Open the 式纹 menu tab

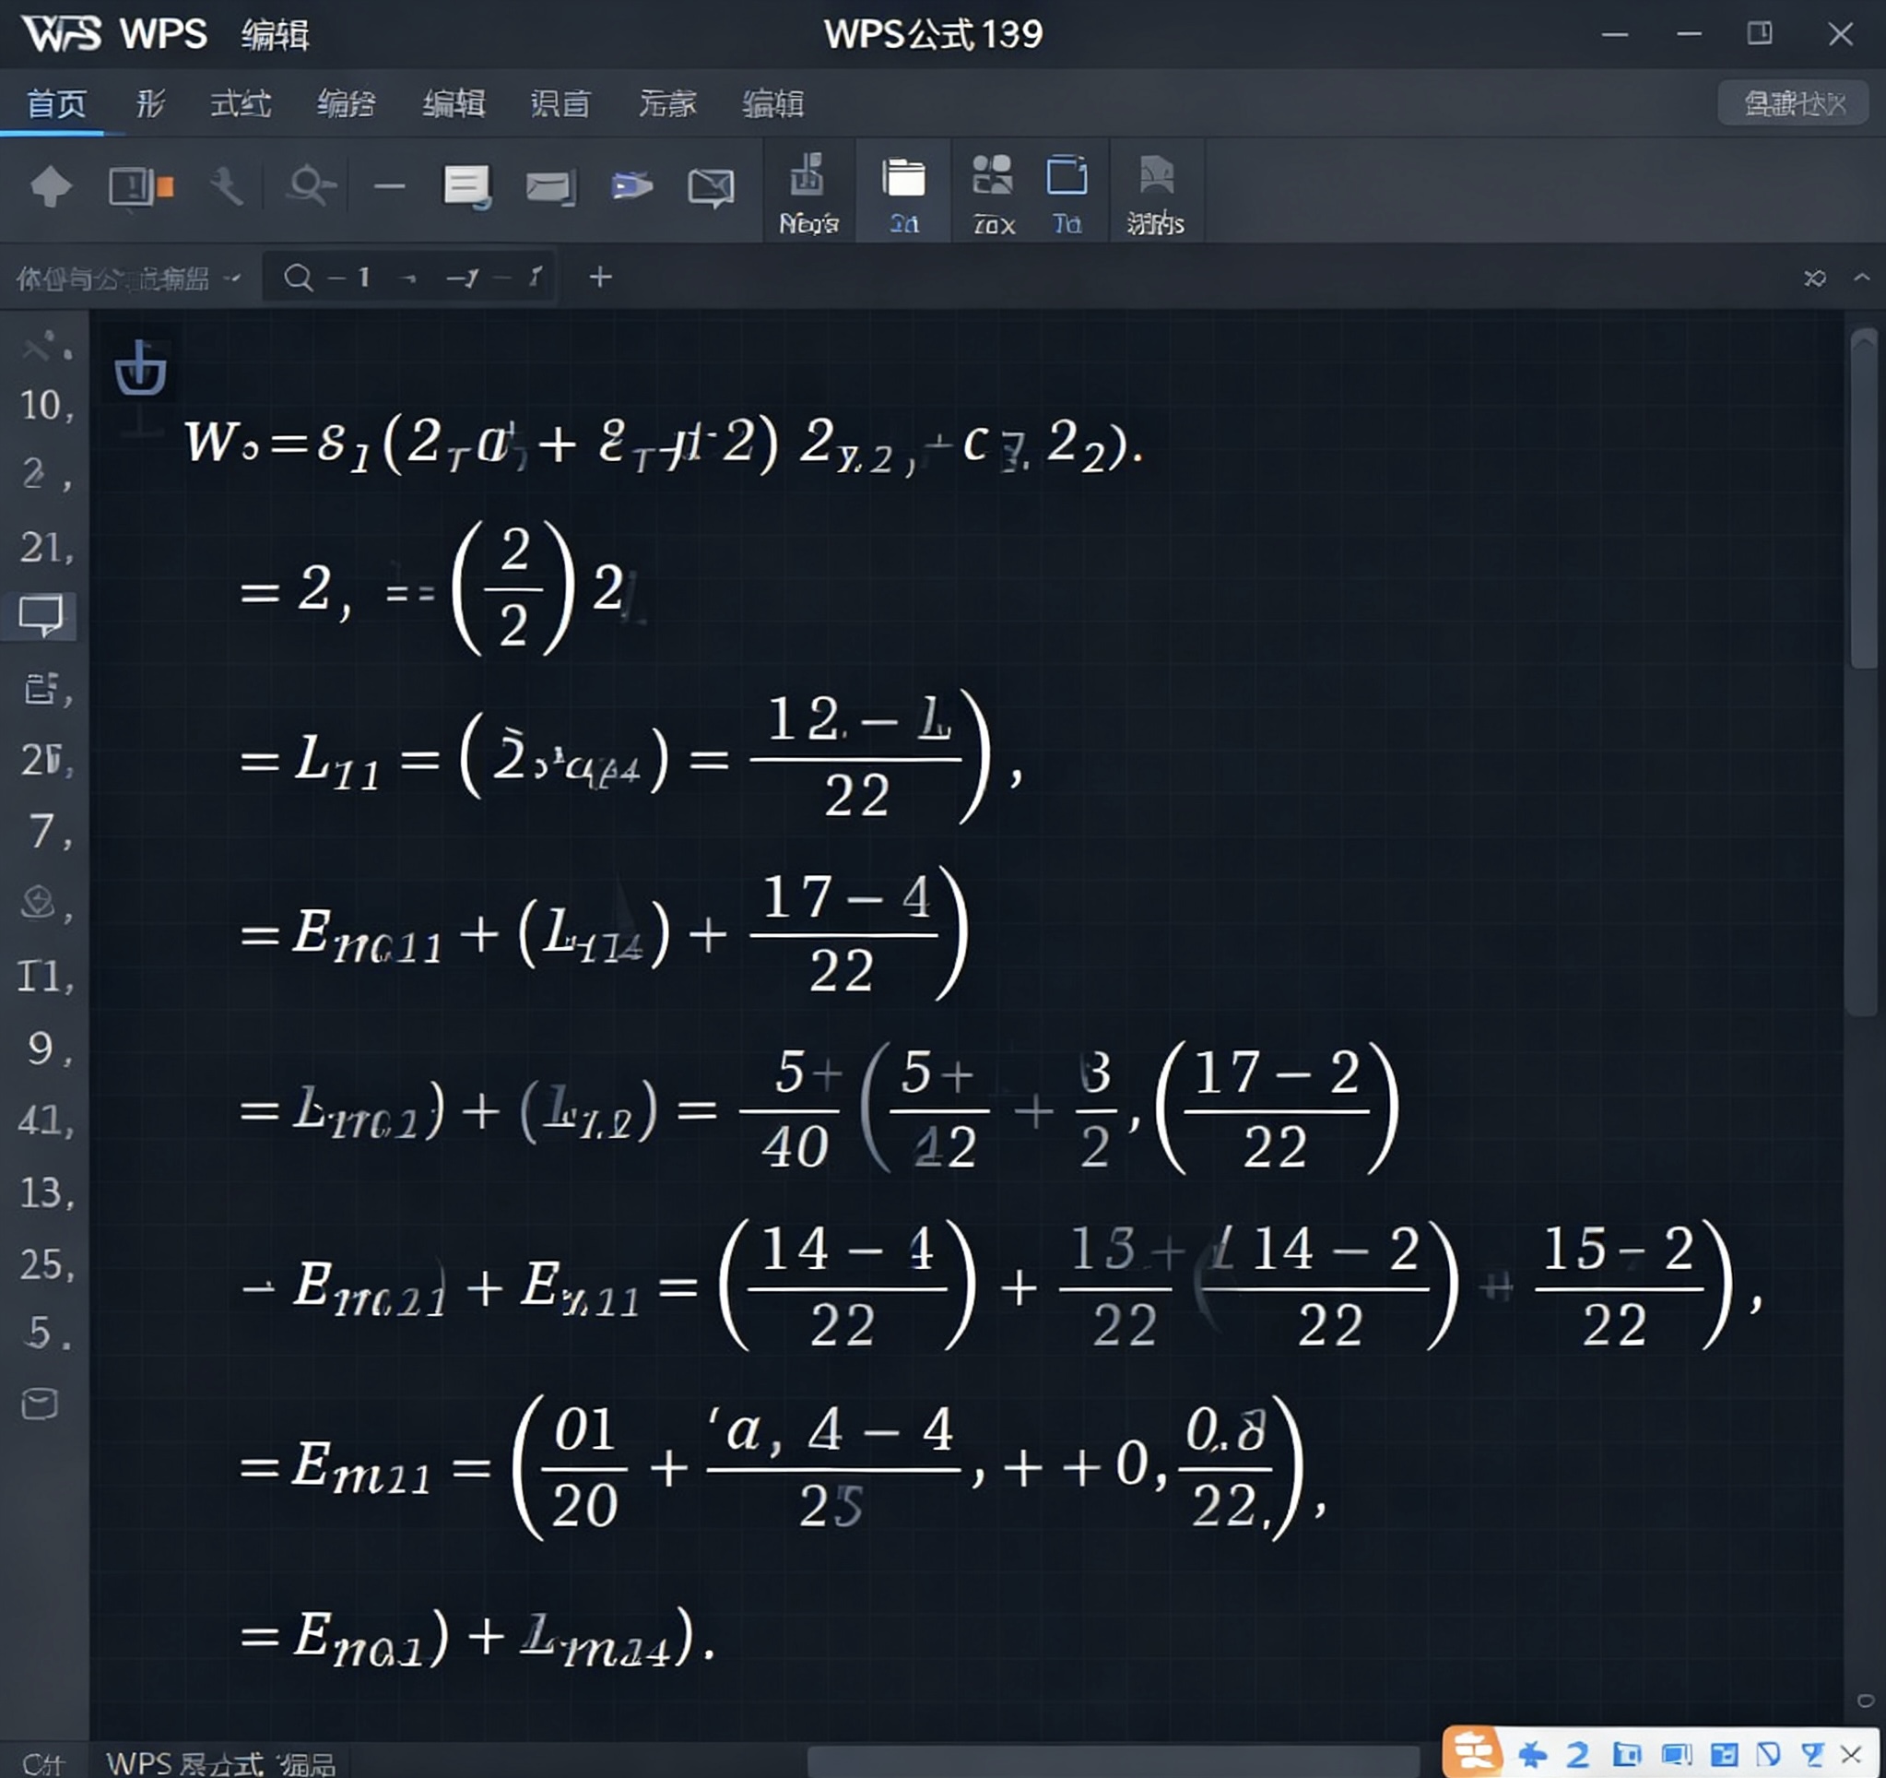pyautogui.click(x=241, y=103)
